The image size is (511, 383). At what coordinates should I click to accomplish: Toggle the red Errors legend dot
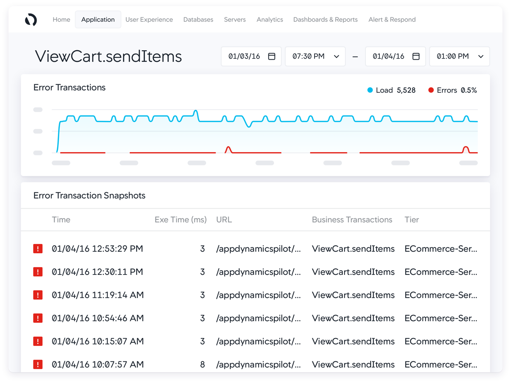point(431,90)
